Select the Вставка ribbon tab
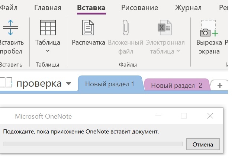The width and height of the screenshot is (235, 161). [x=91, y=8]
